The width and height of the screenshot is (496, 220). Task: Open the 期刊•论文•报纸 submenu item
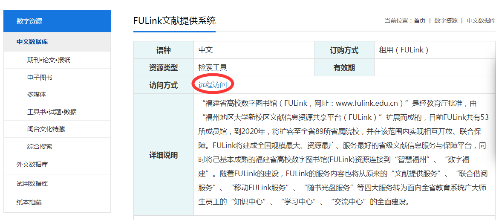(49, 60)
